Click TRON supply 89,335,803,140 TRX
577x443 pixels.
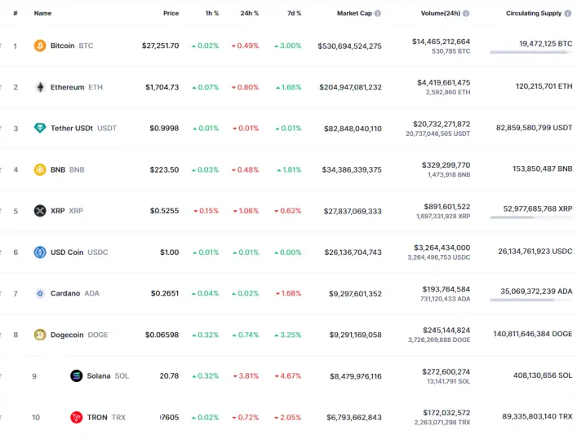pyautogui.click(x=537, y=416)
